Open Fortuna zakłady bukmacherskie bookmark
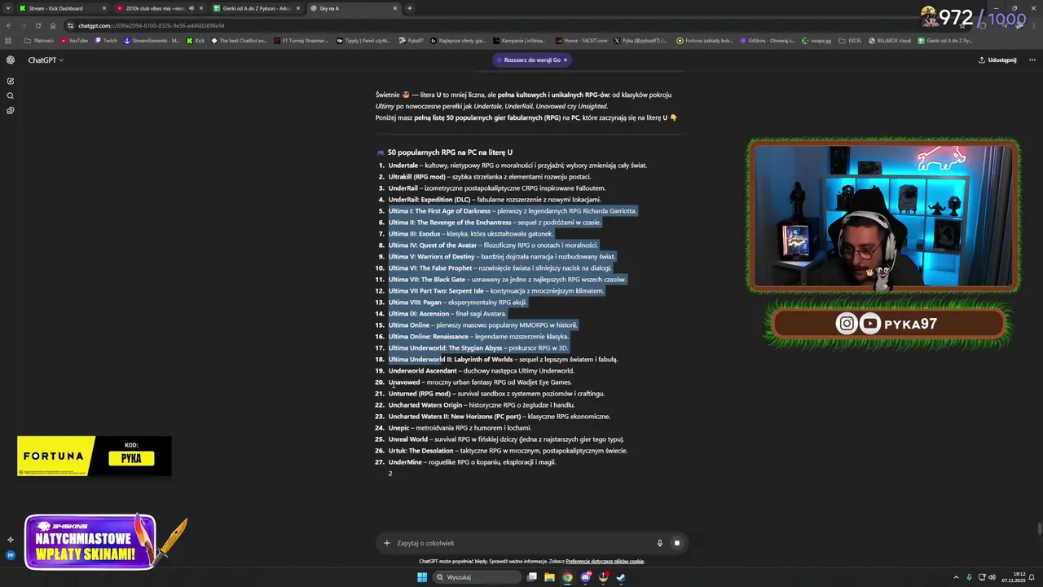 pos(705,40)
